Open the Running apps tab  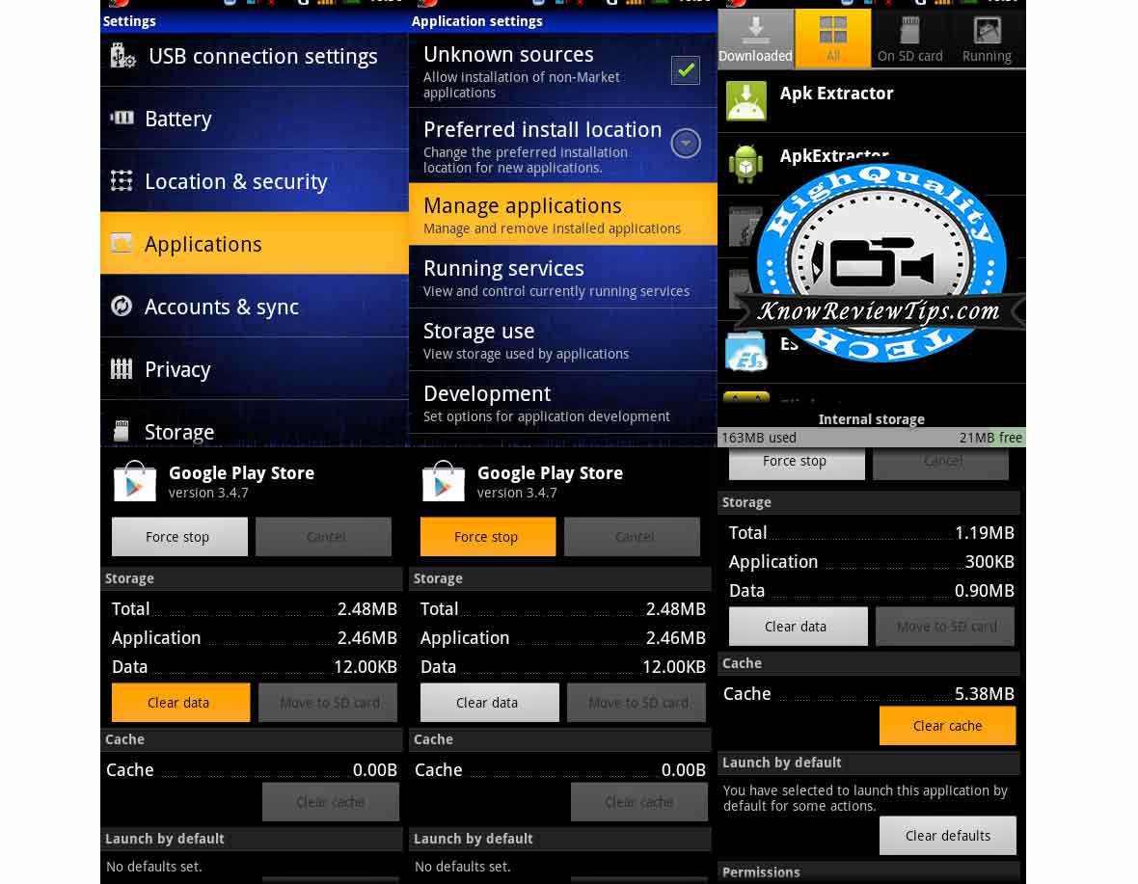coord(987,39)
